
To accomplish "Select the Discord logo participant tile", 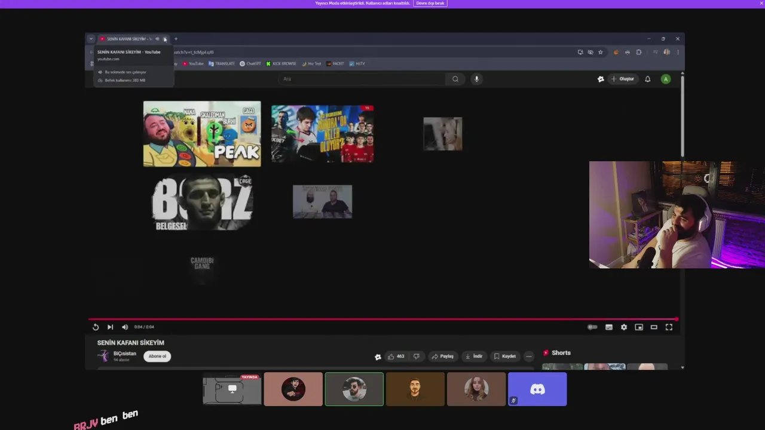I will click(x=537, y=389).
